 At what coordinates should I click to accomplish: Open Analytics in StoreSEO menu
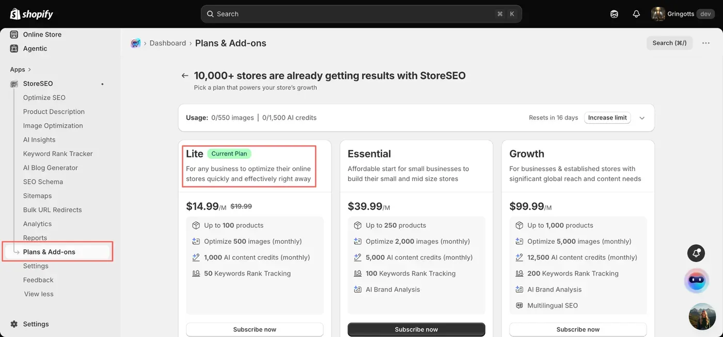click(37, 224)
